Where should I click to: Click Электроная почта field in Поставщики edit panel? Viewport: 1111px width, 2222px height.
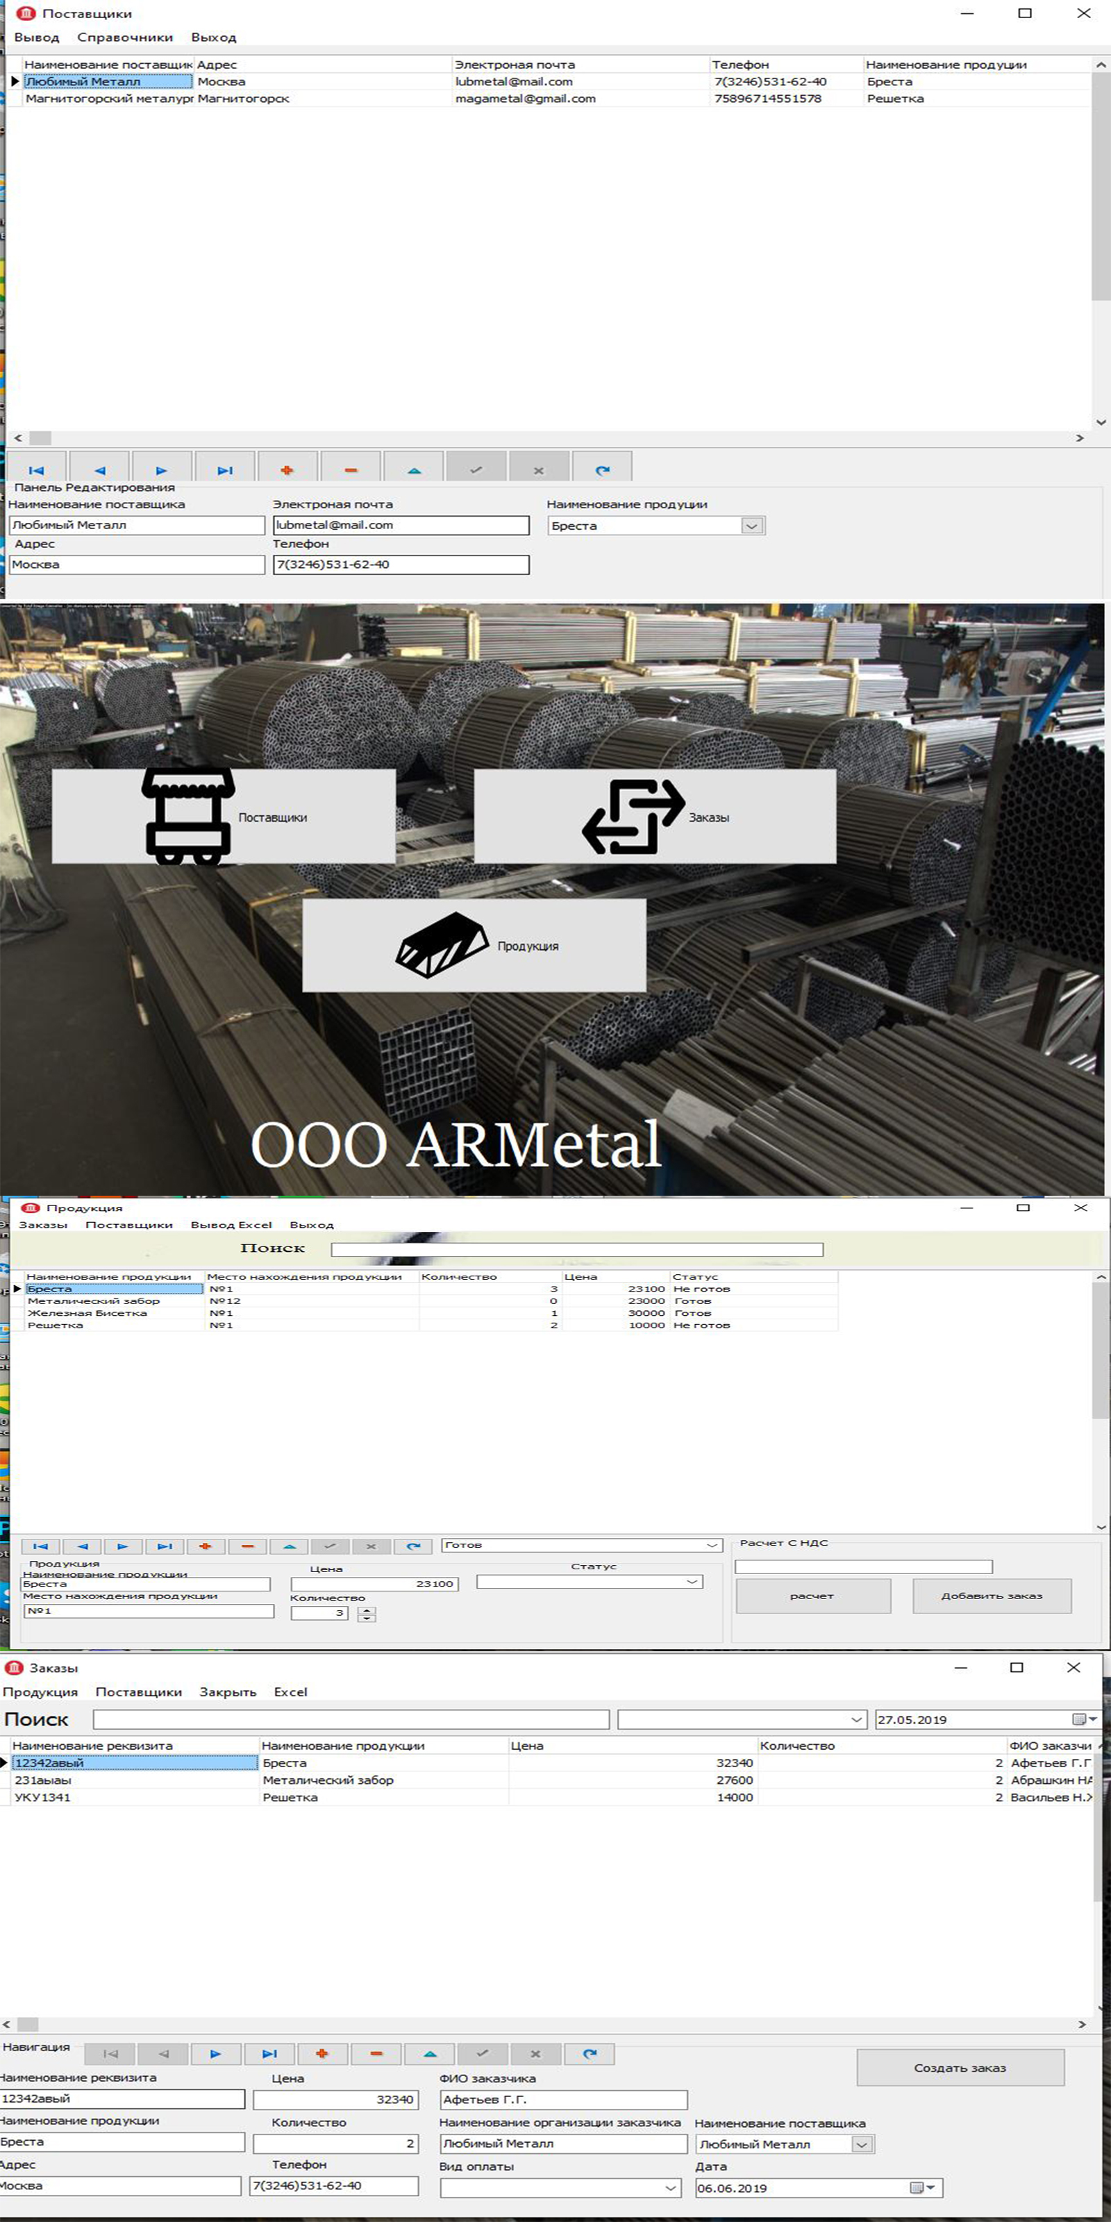coord(401,526)
